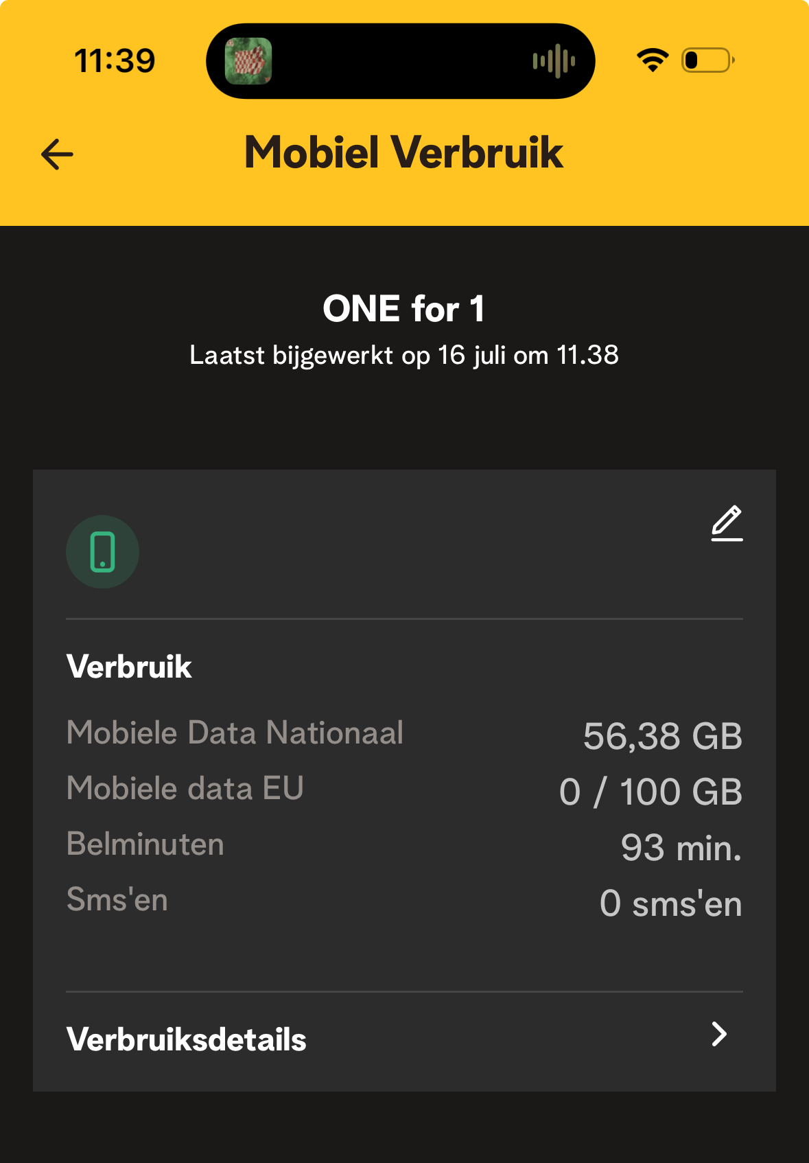Tap the battery indicator icon
The width and height of the screenshot is (809, 1163).
tap(707, 60)
